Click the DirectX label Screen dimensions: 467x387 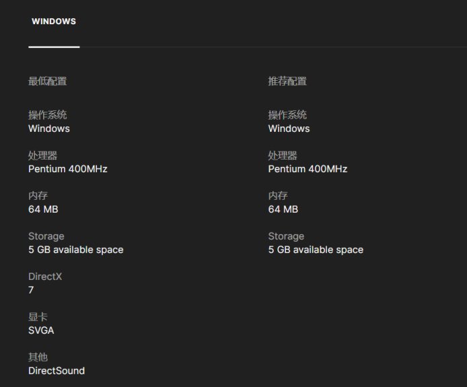coord(46,277)
